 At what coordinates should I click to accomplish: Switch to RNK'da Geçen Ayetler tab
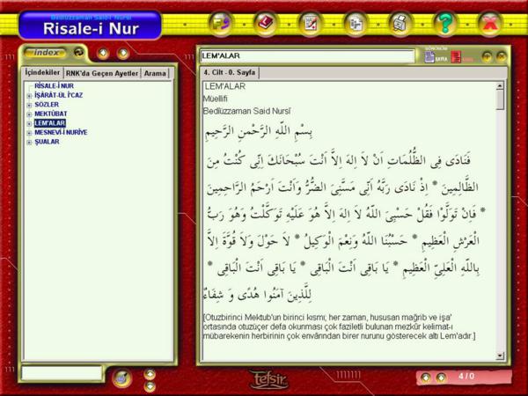tap(102, 73)
